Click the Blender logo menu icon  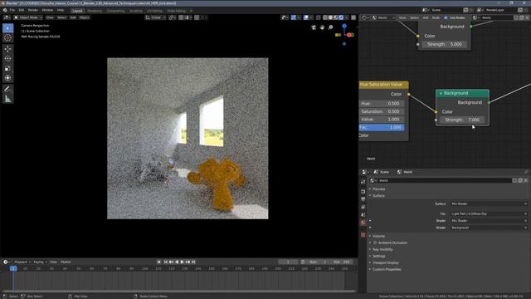tap(5, 10)
